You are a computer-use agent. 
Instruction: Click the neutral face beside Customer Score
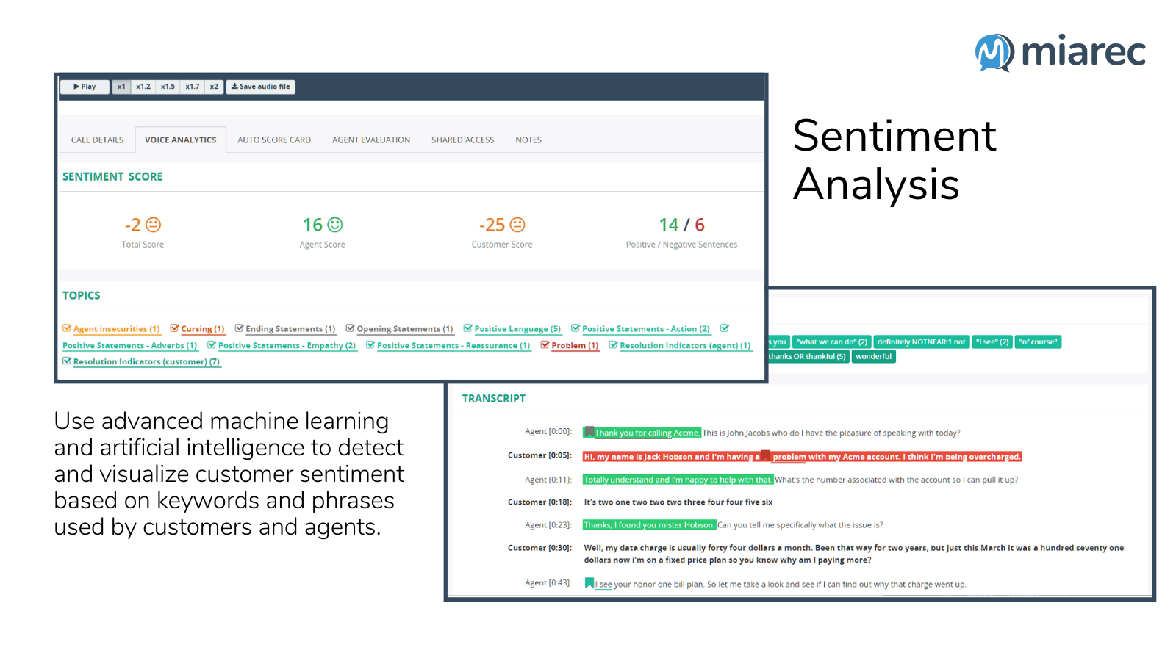(x=519, y=225)
